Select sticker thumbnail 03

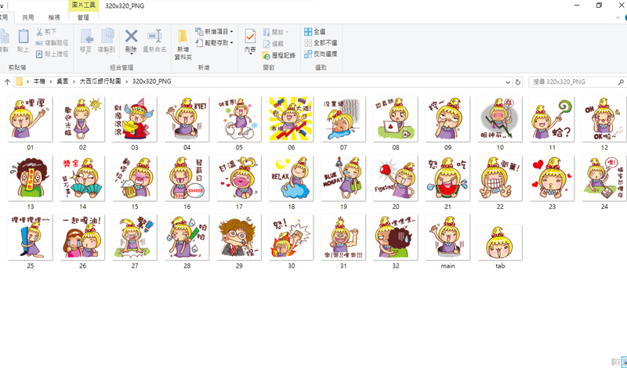pyautogui.click(x=135, y=119)
